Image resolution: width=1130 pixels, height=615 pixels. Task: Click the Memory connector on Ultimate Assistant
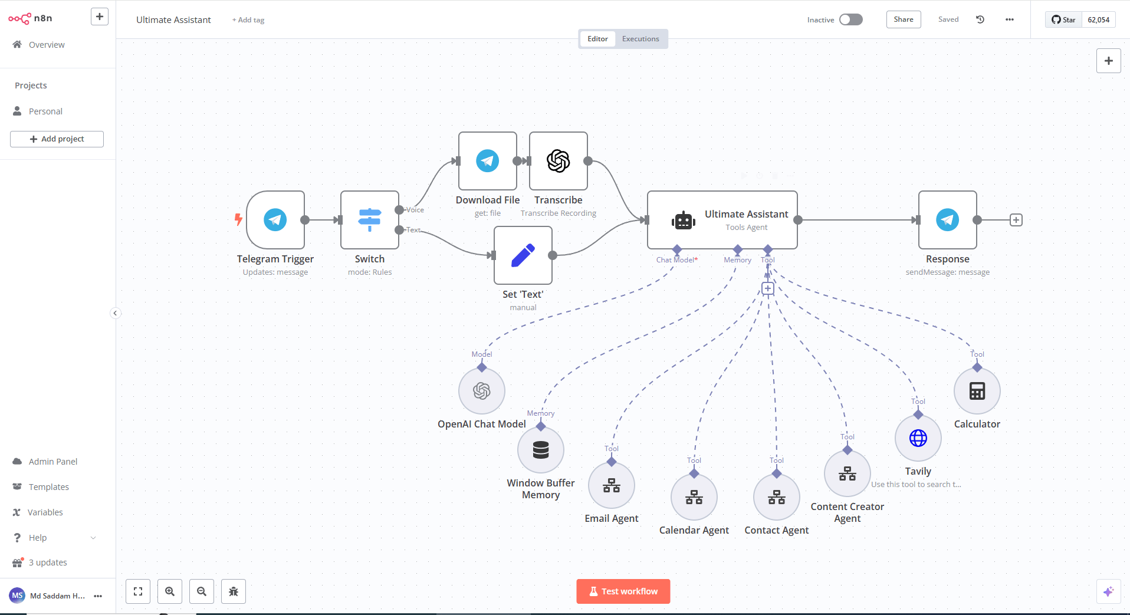point(738,249)
